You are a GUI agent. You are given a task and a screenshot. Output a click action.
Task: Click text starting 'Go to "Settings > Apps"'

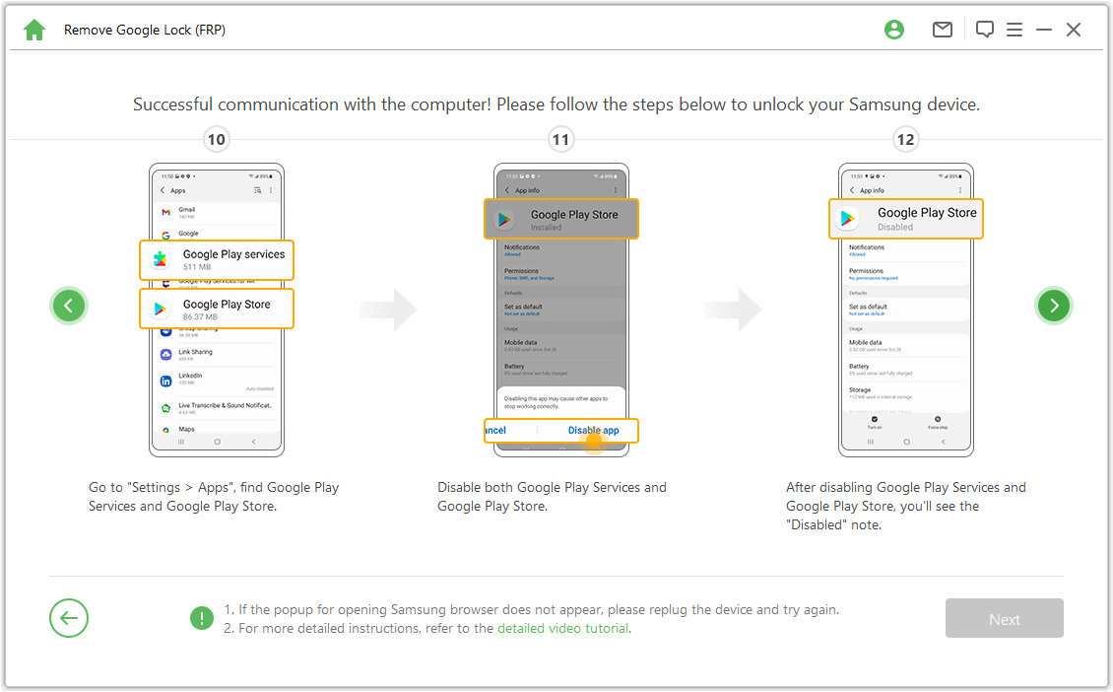pyautogui.click(x=214, y=497)
